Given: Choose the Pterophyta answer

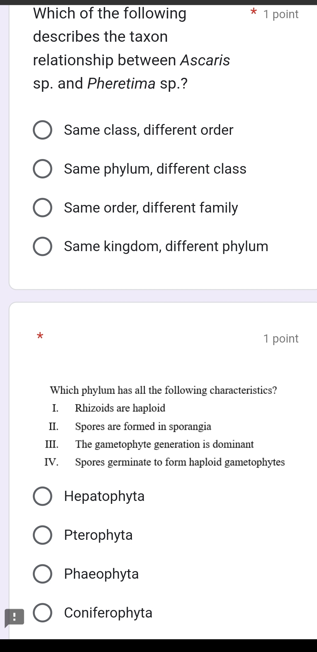Looking at the screenshot, I should pyautogui.click(x=98, y=535).
